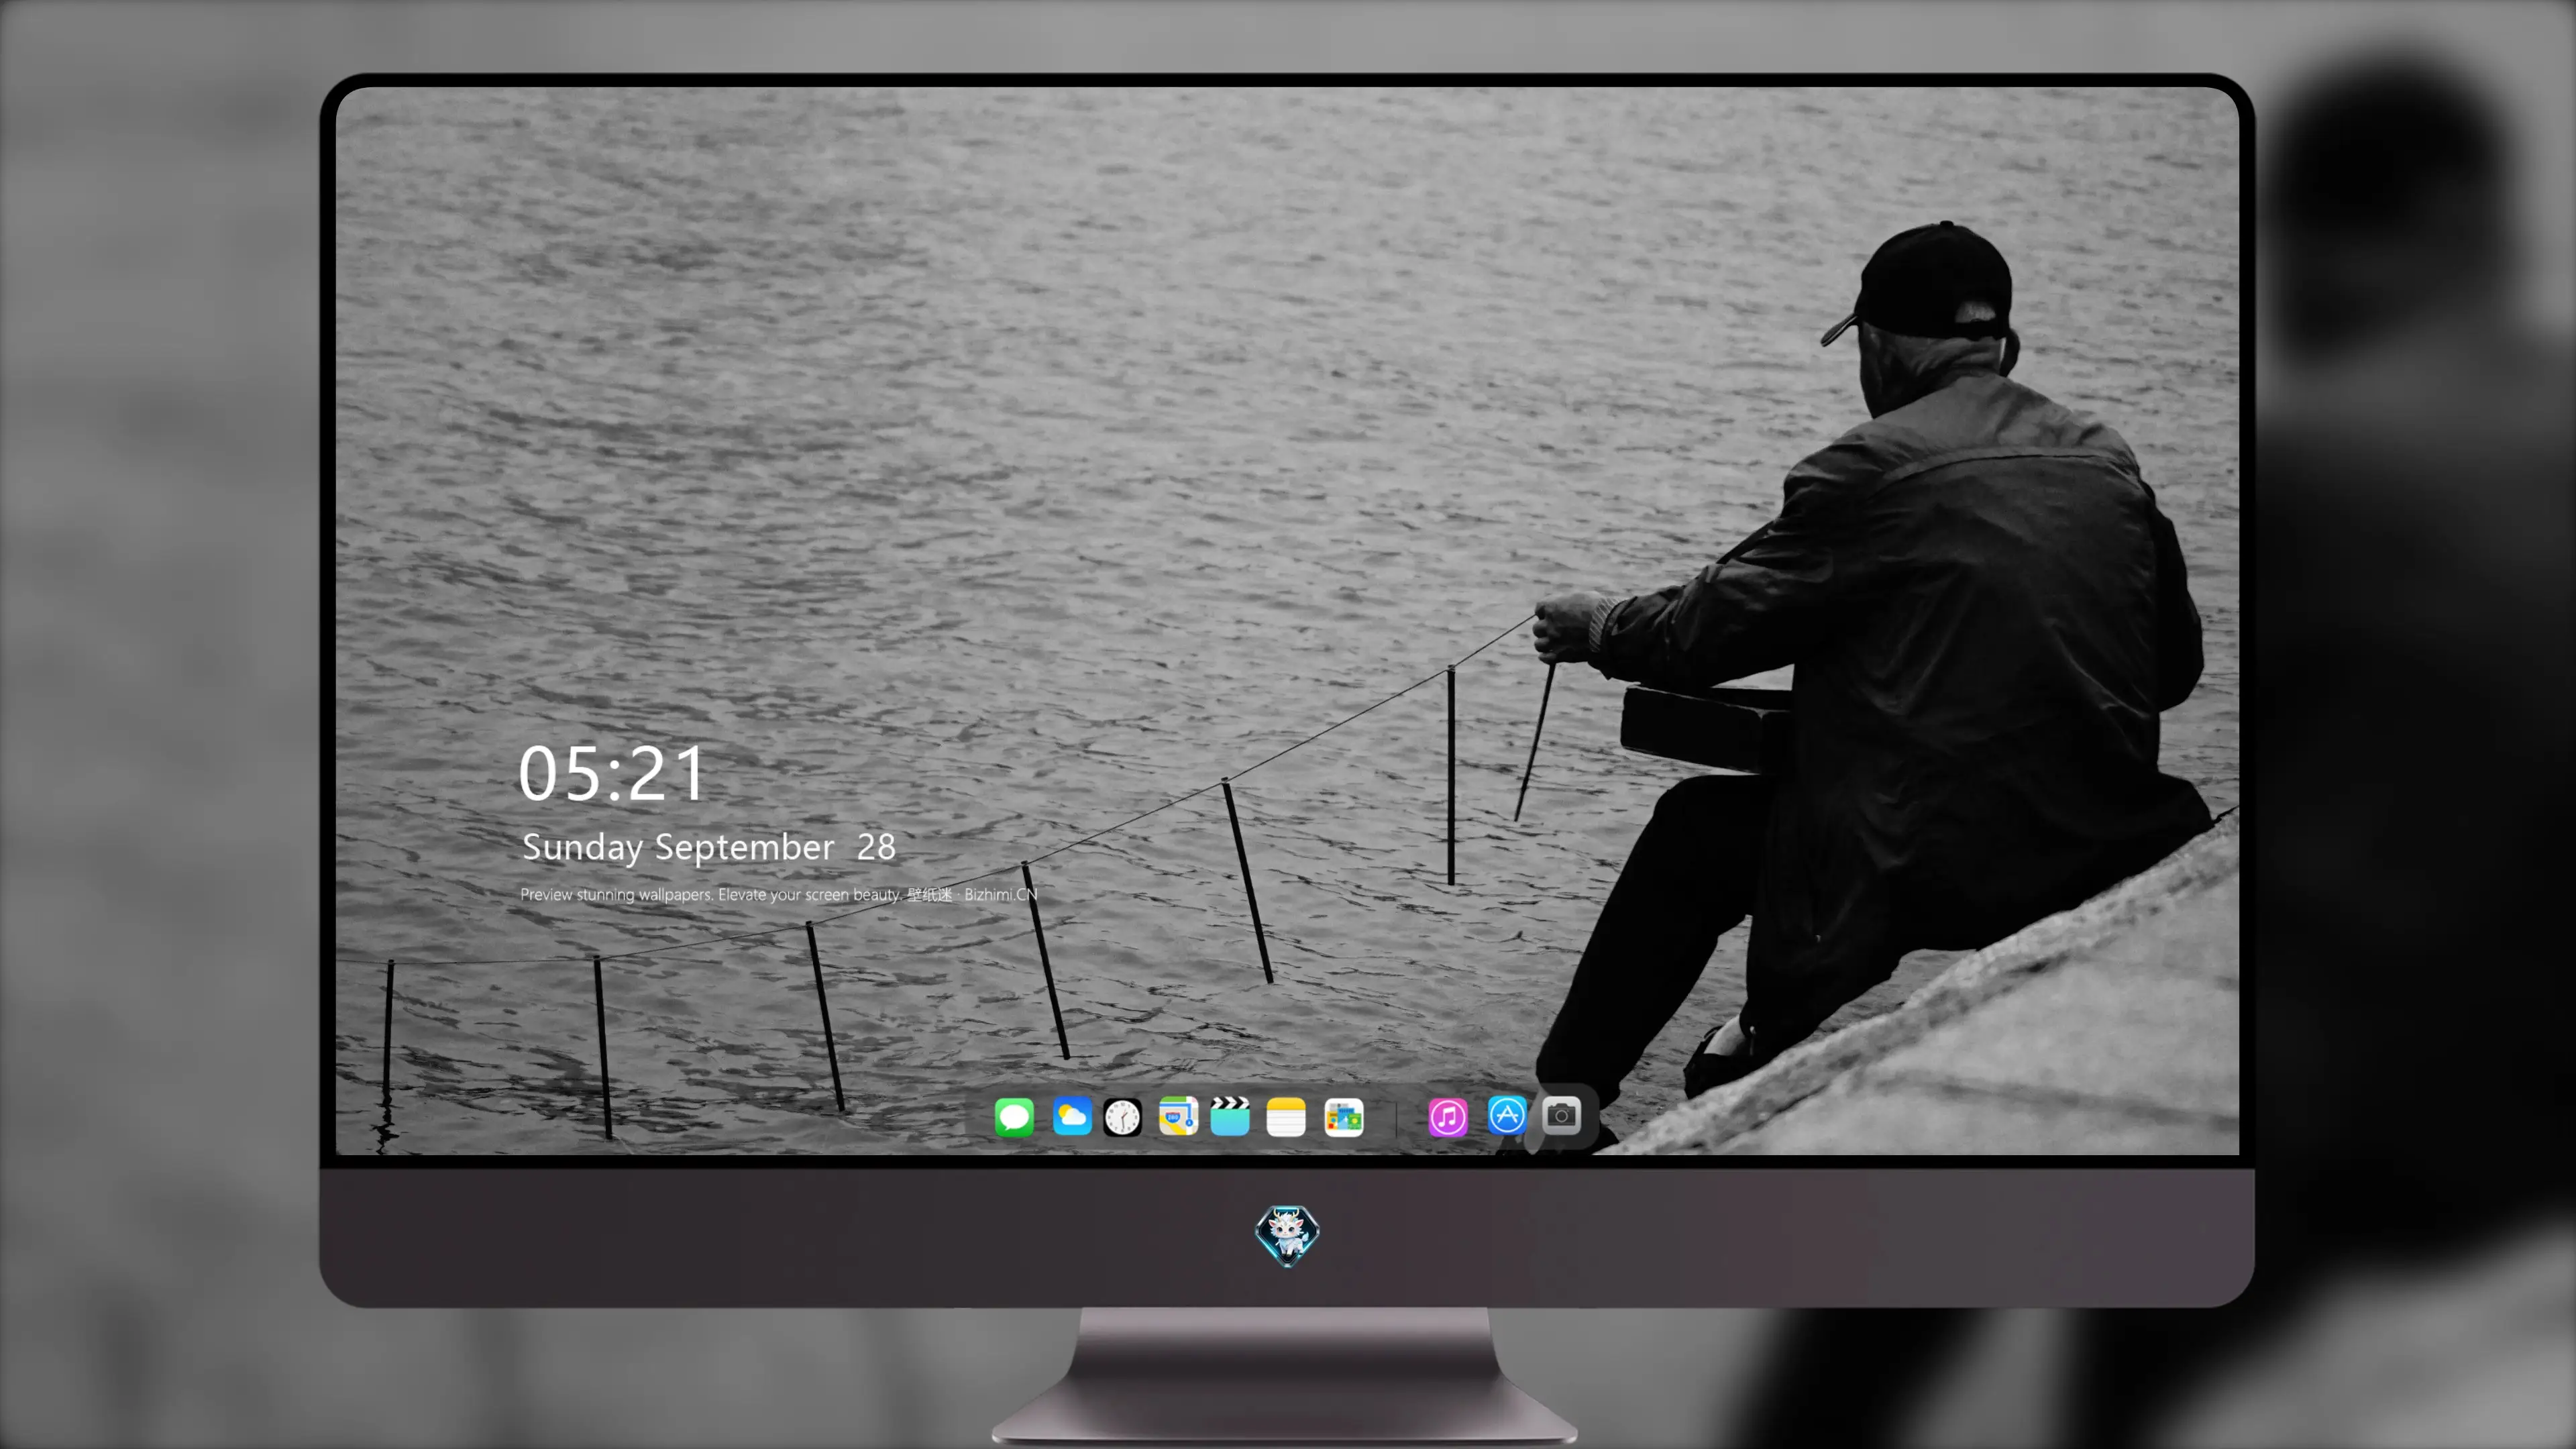The image size is (2576, 1449).
Task: Launch the Maps app from the dock
Action: pos(1178,1117)
